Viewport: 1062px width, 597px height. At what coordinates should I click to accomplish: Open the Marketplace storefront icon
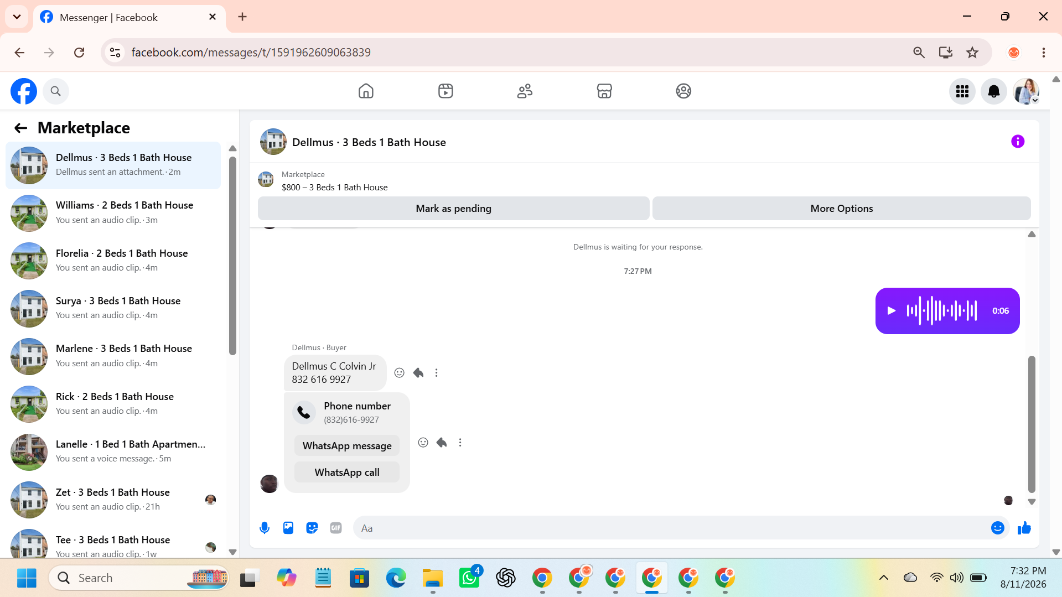tap(604, 91)
